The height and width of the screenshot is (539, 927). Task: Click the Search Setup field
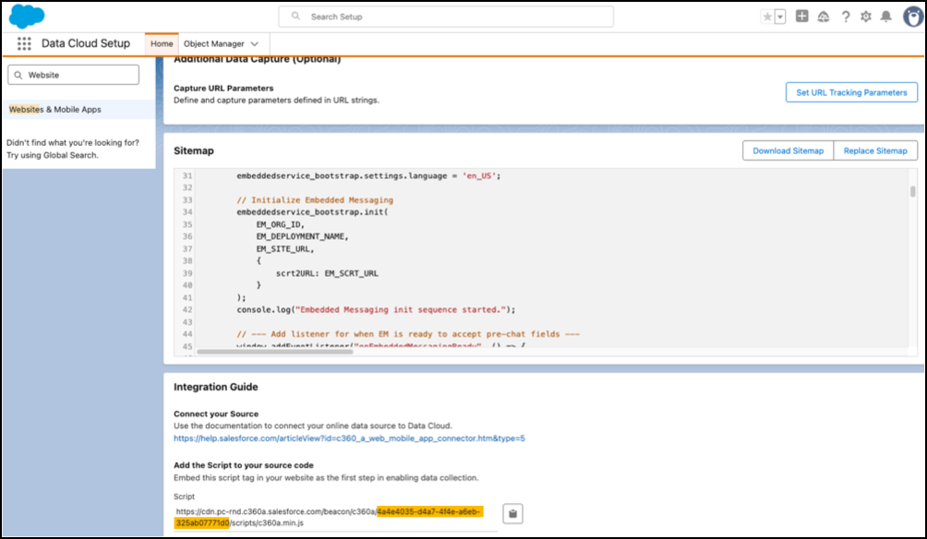click(x=446, y=17)
